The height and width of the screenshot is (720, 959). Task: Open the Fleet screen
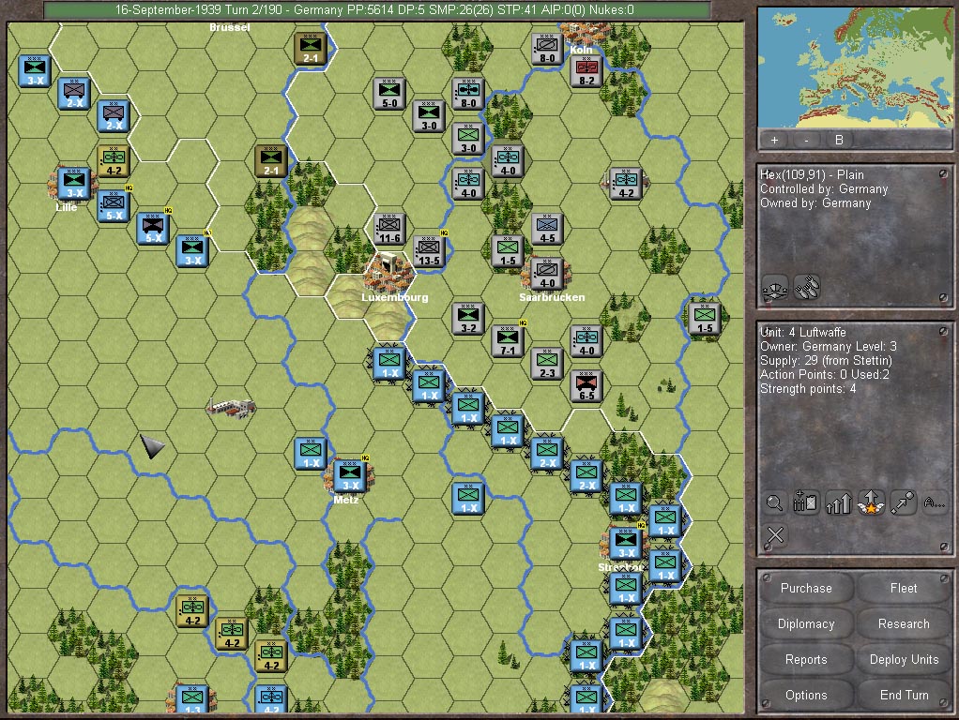[x=904, y=588]
